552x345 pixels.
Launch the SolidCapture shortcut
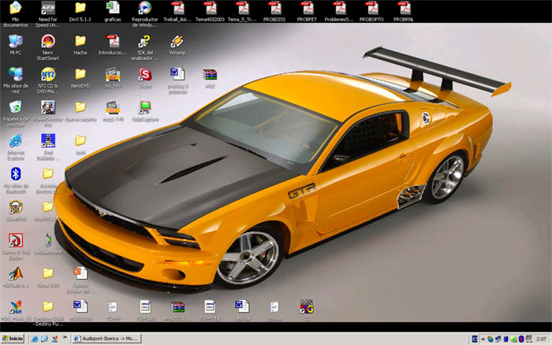pos(144,108)
